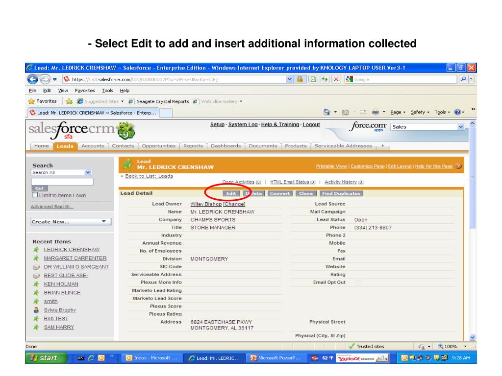Click the [Change] lead owner link
Viewport: 502px width, 376px height.
(x=234, y=204)
